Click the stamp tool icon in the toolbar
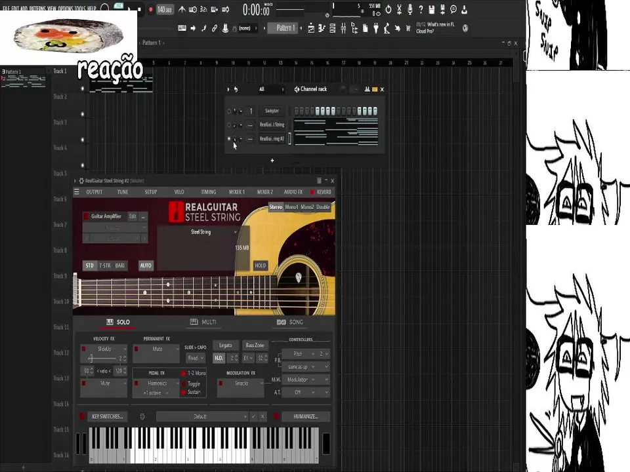 (225, 28)
